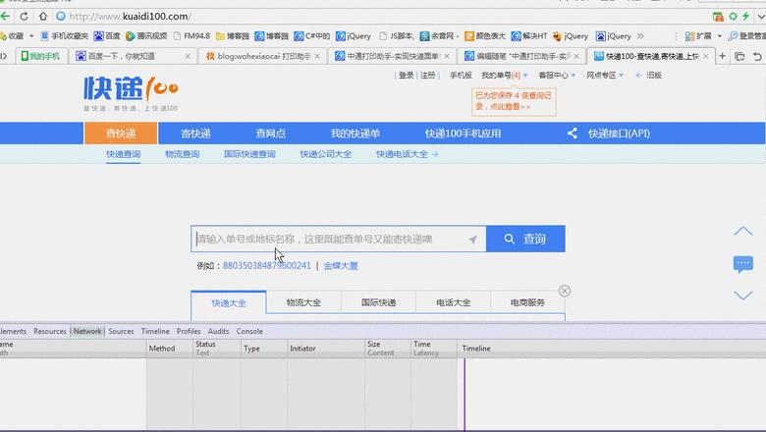Open the 扩展 extensions icon
This screenshot has height=432, width=766.
pyautogui.click(x=697, y=36)
